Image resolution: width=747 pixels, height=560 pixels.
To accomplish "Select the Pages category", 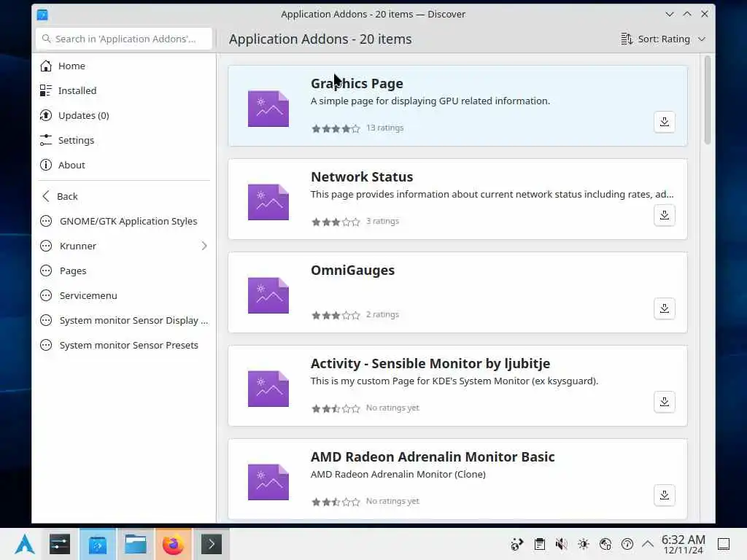I will point(124,271).
